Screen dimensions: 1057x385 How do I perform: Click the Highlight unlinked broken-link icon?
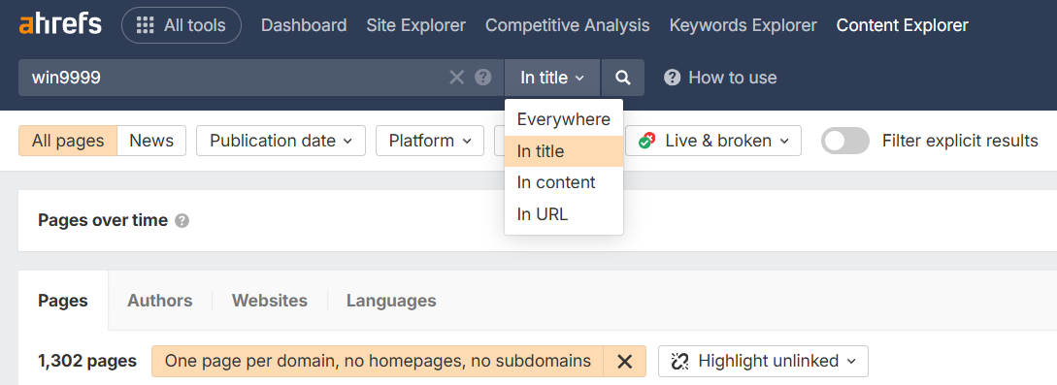[x=679, y=362]
